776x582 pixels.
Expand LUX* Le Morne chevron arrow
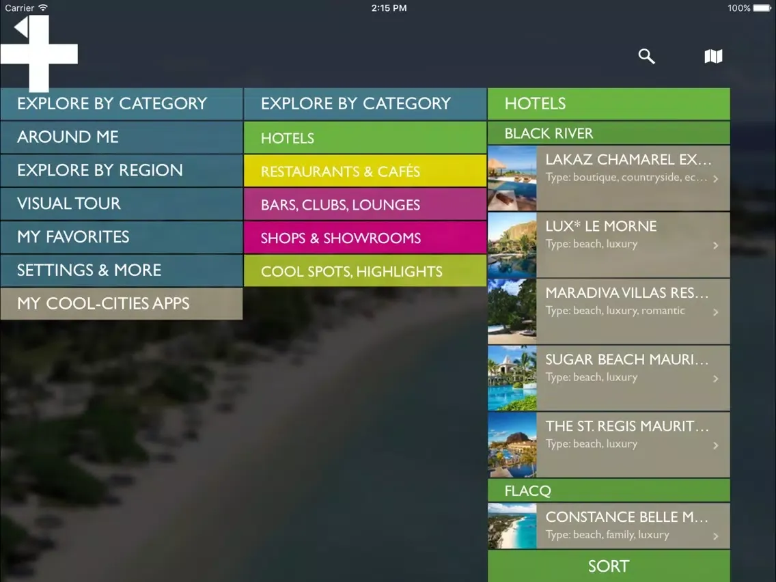[x=716, y=245]
